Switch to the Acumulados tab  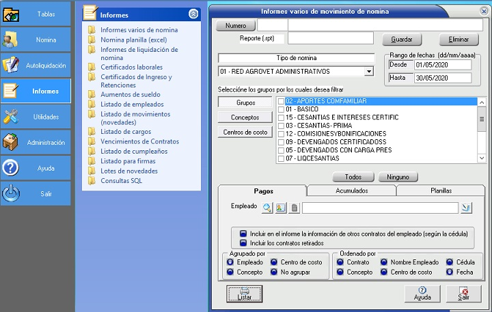point(352,191)
